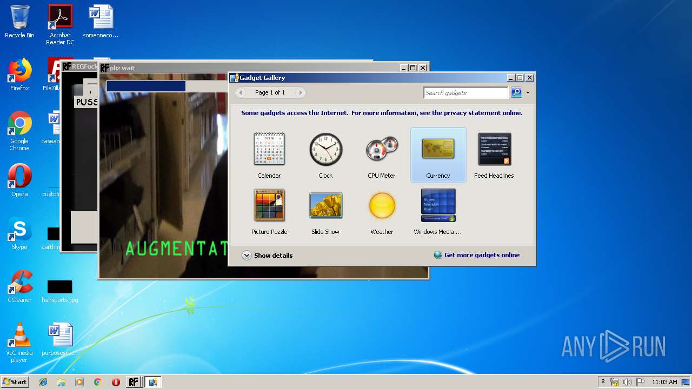Pick the Currency gadget
The width and height of the screenshot is (692, 389).
(438, 155)
